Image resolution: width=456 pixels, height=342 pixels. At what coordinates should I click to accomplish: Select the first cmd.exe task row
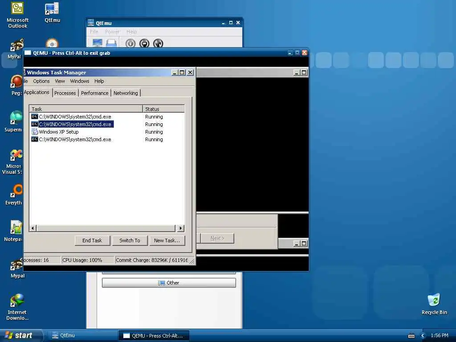[x=107, y=117]
